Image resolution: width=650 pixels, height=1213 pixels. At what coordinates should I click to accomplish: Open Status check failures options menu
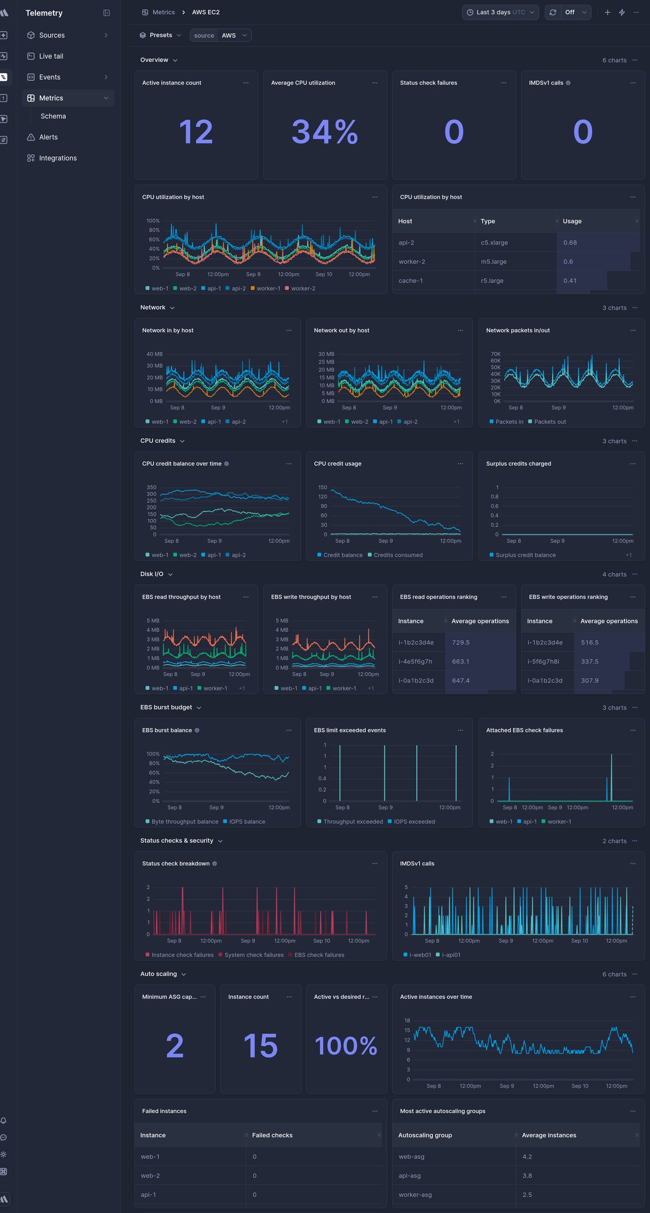tap(504, 83)
